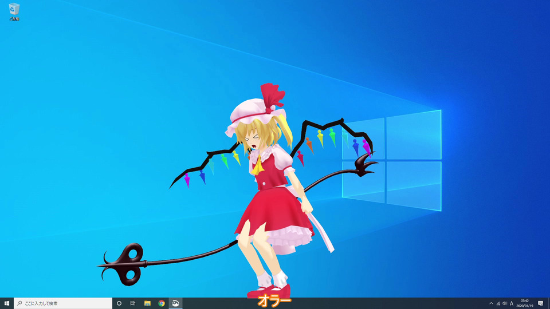Click the Show desktop strip
The image size is (550, 309).
549,303
